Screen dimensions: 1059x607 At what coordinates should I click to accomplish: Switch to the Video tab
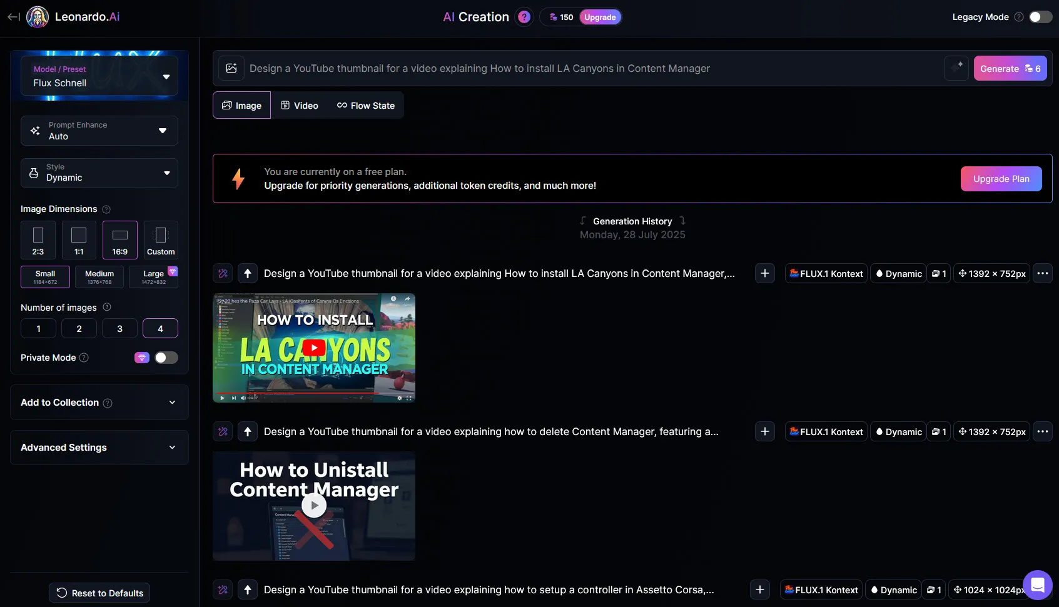coord(300,105)
